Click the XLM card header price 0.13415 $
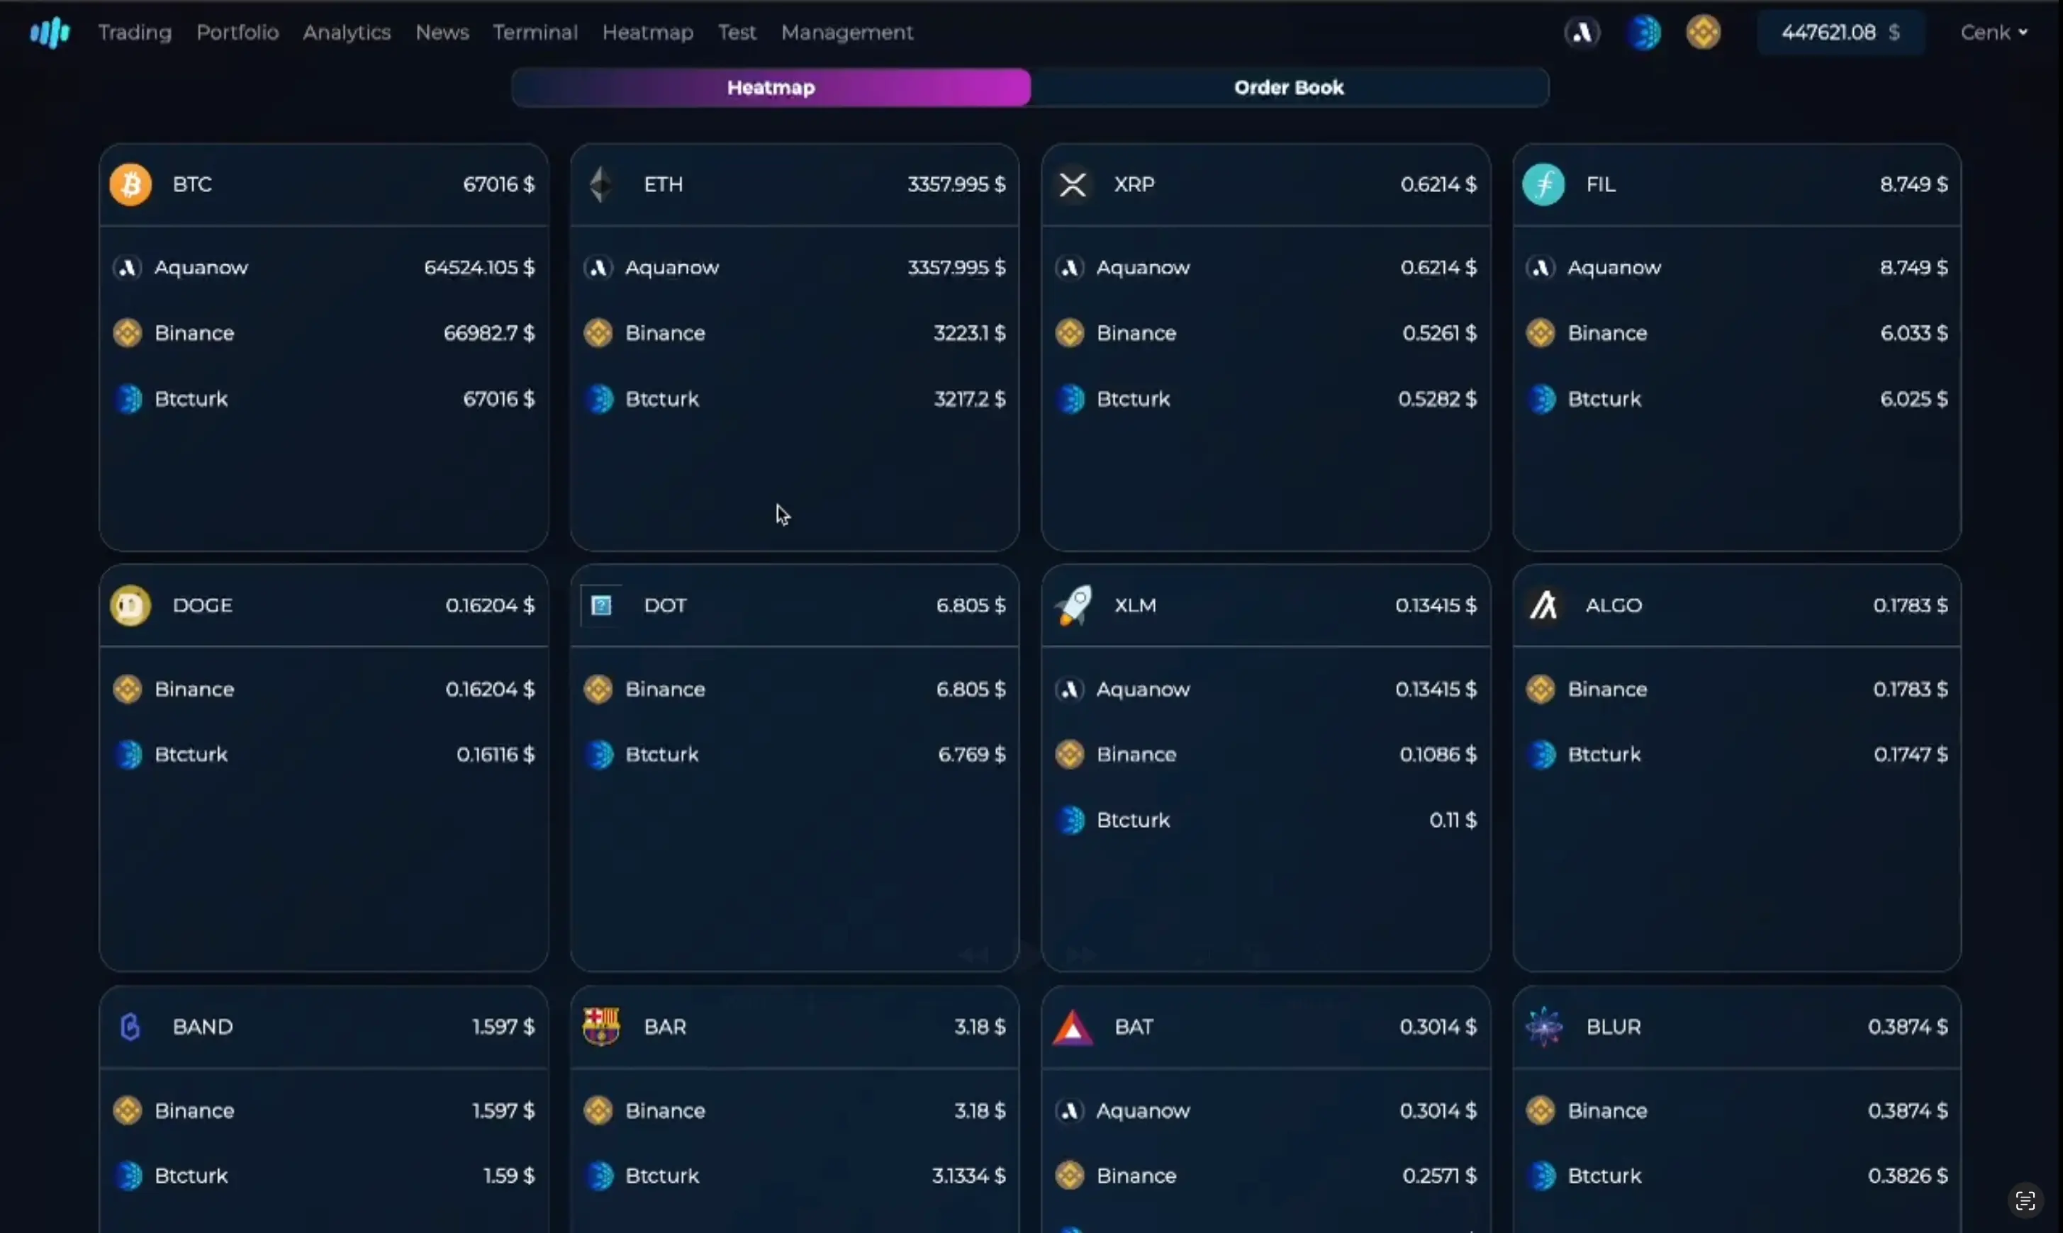 tap(1436, 606)
